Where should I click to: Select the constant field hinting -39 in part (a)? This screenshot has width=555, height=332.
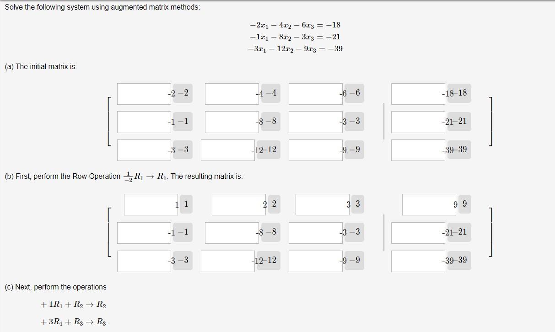coord(417,150)
